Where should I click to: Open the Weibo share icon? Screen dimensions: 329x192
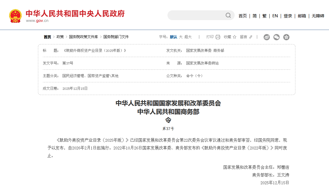[x=266, y=37]
